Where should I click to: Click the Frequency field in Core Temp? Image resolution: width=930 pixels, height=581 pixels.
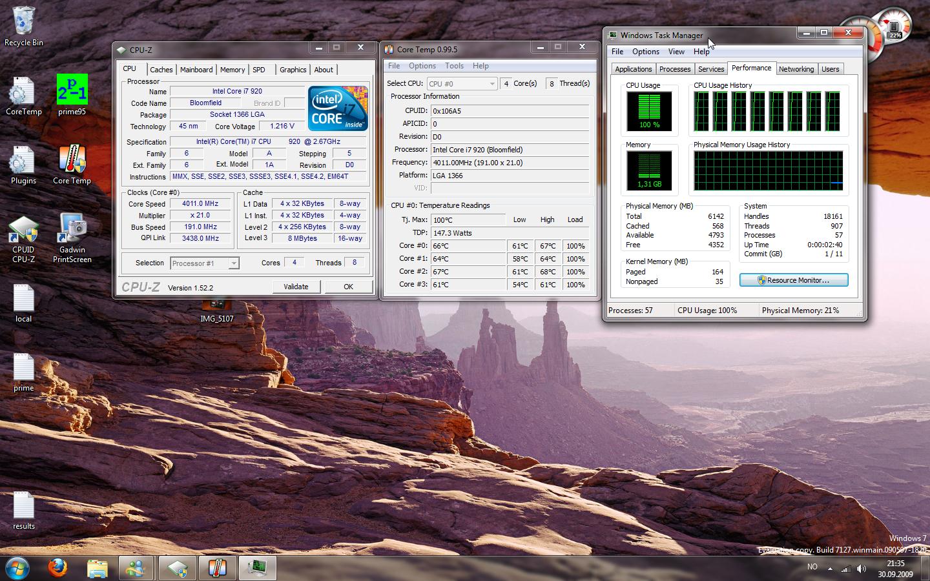(510, 163)
